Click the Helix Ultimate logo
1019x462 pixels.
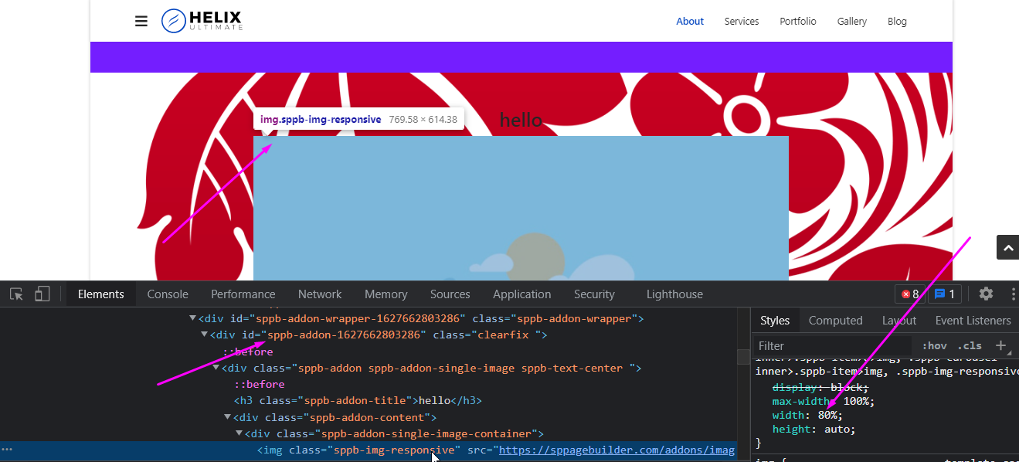(x=202, y=21)
